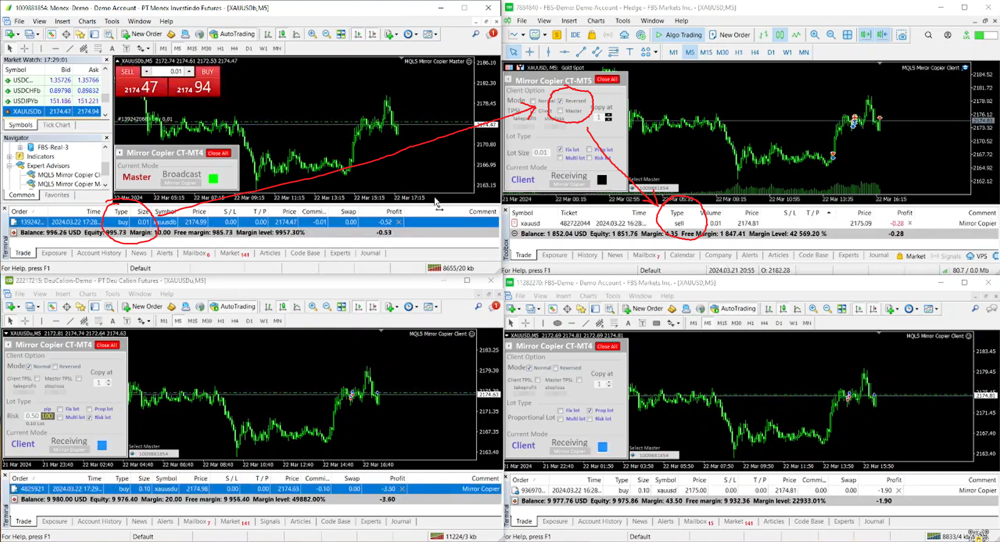Click New Order in bottom-right FBS MT4 window
The height and width of the screenshot is (542, 1000).
click(642, 309)
